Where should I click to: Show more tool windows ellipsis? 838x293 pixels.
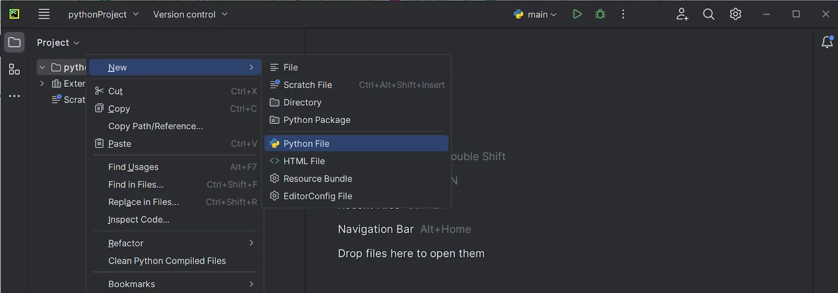tap(15, 96)
